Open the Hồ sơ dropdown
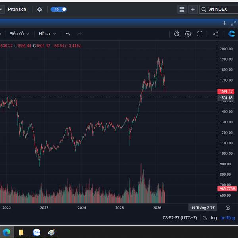Image resolution: width=238 pixels, height=238 pixels. pos(47,34)
